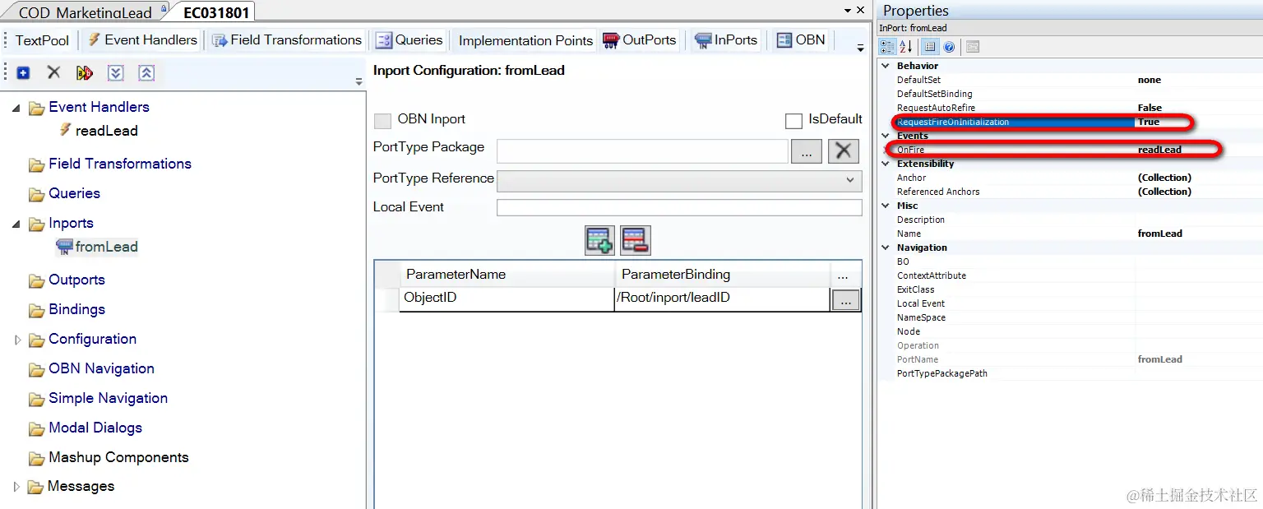
Task: Click the ObjectID parameter name cell
Action: tap(507, 298)
